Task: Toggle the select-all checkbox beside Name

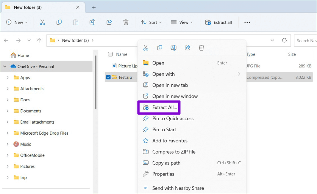Action: (x=110, y=54)
